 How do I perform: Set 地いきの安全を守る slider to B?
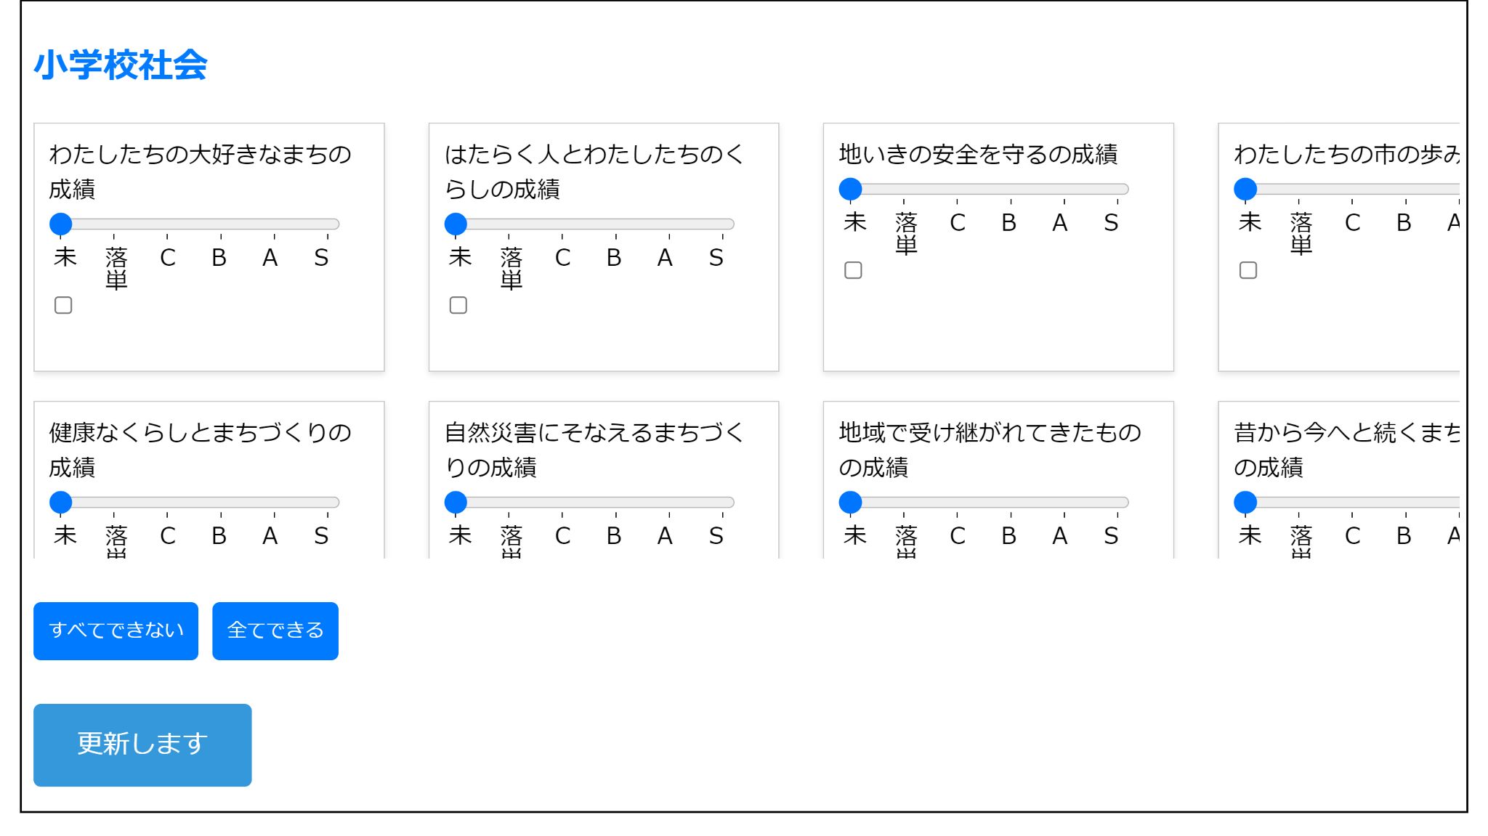(1011, 189)
